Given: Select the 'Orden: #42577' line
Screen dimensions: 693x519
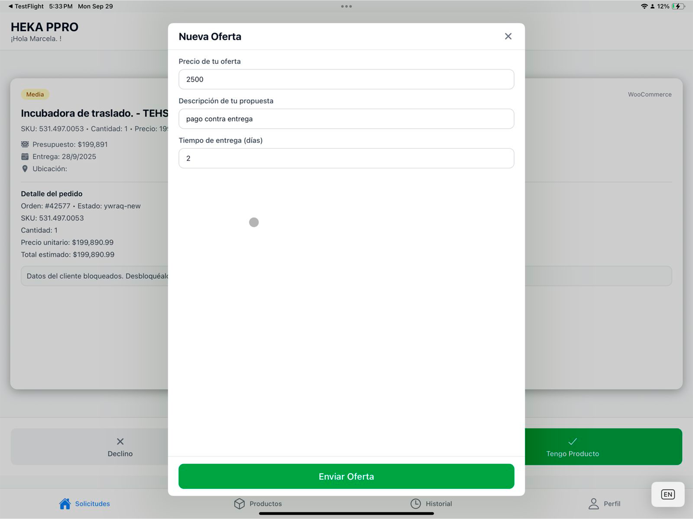Looking at the screenshot, I should tap(46, 206).
